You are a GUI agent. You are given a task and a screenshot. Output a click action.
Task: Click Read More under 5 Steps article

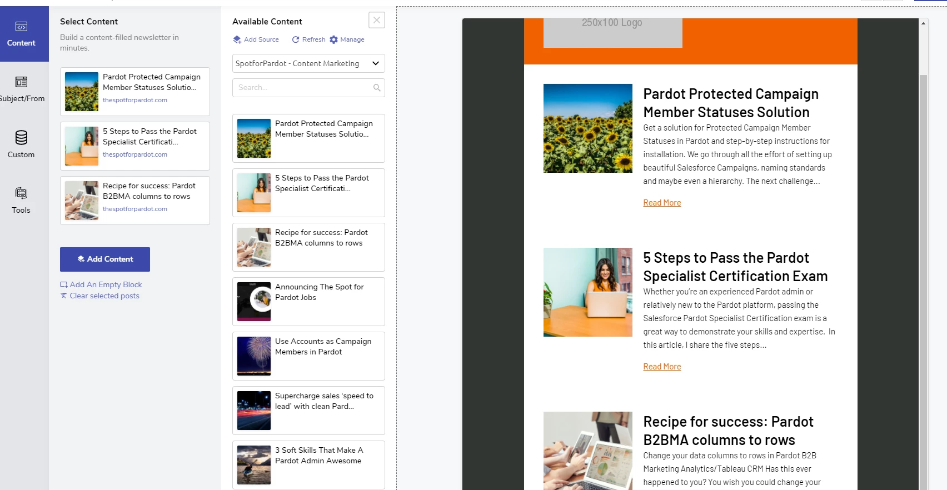[662, 367]
